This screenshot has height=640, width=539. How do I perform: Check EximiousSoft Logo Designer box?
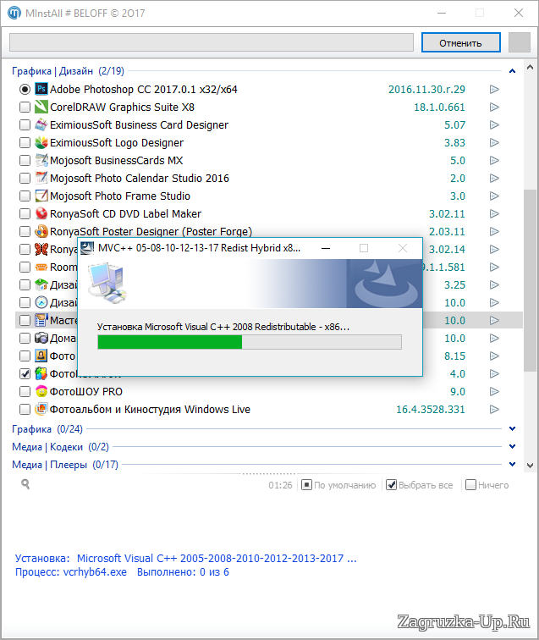click(x=25, y=142)
